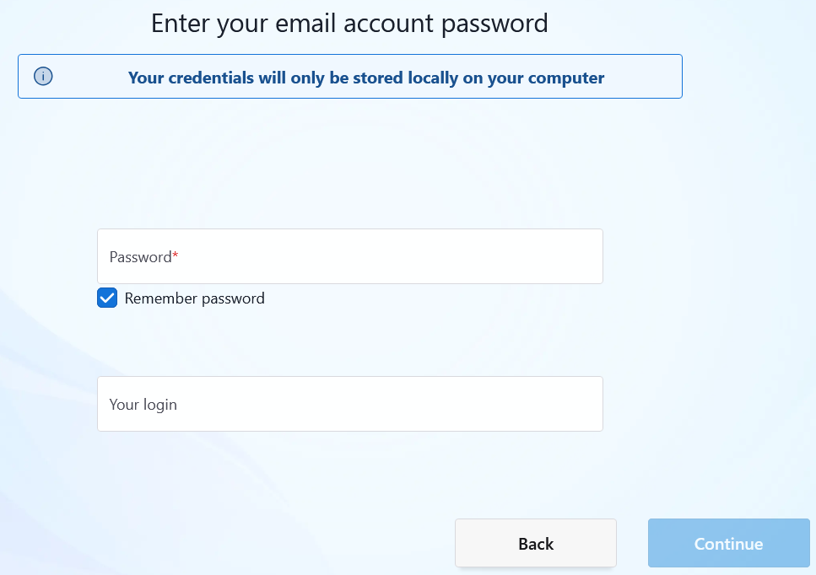Image resolution: width=816 pixels, height=575 pixels.
Task: Select the Password placeholder label
Action: tap(141, 257)
